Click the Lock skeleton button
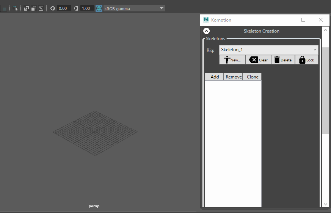The width and height of the screenshot is (331, 213). tap(307, 60)
